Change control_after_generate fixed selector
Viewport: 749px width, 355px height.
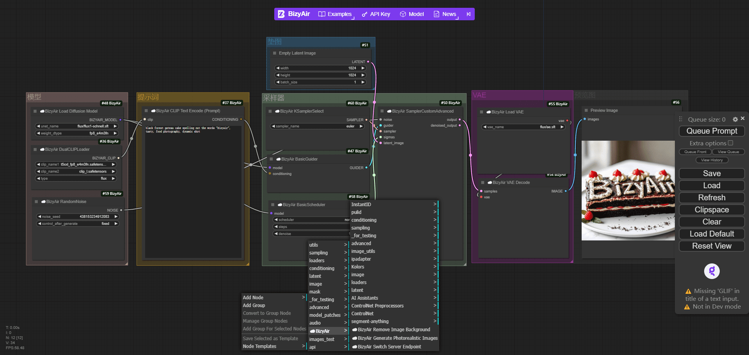click(78, 224)
